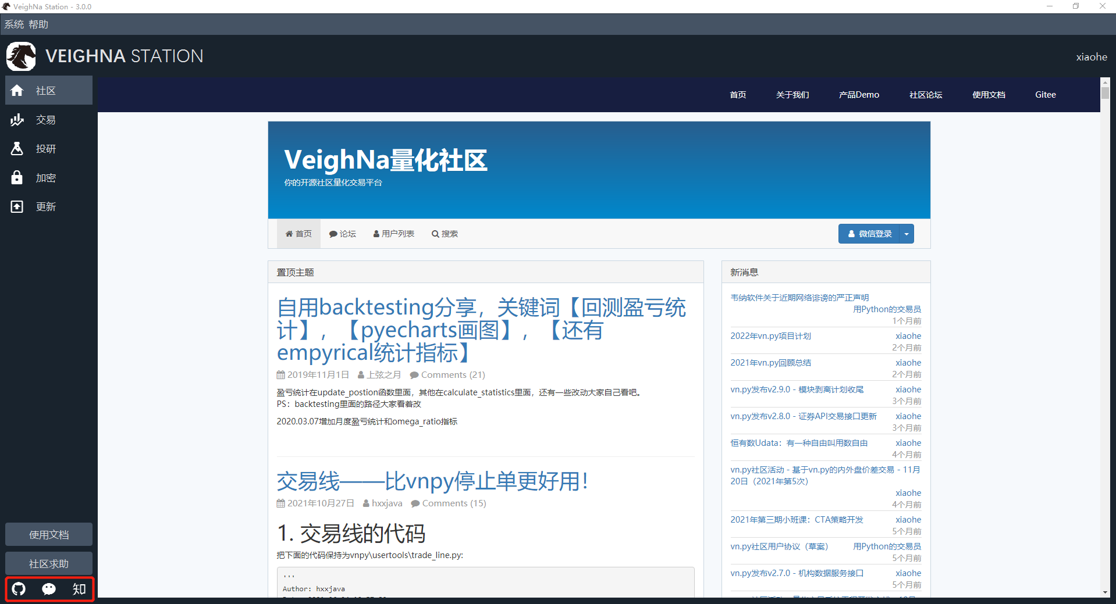Select the 搜索 search tab
Viewport: 1116px width, 604px height.
445,233
